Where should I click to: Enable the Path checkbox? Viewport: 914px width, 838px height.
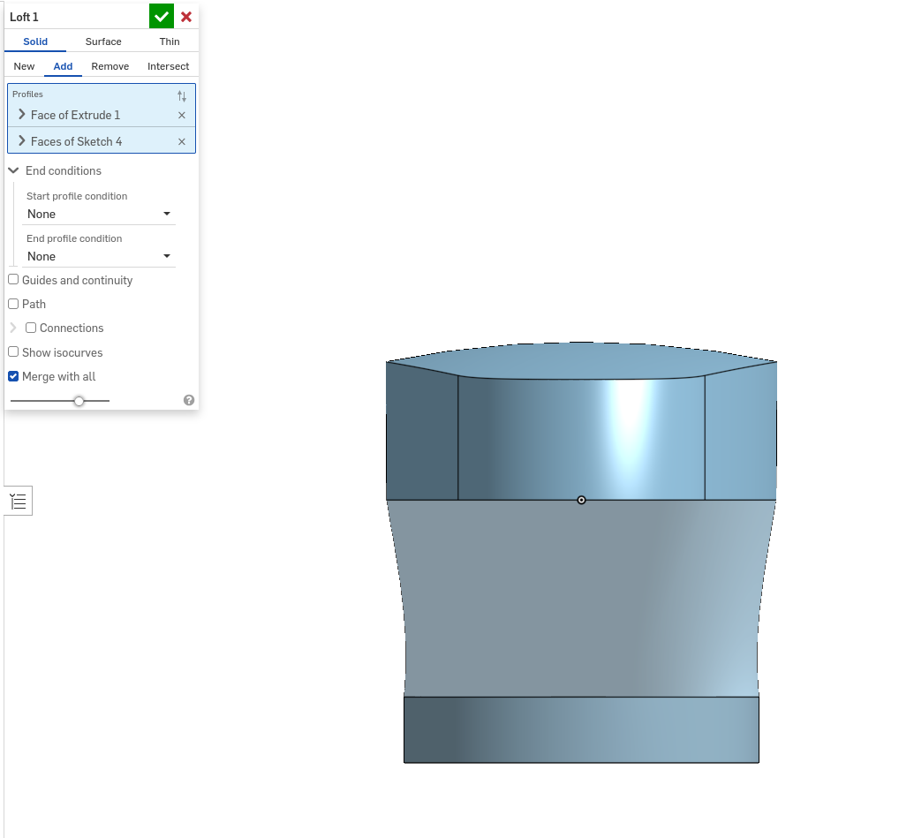(x=13, y=304)
